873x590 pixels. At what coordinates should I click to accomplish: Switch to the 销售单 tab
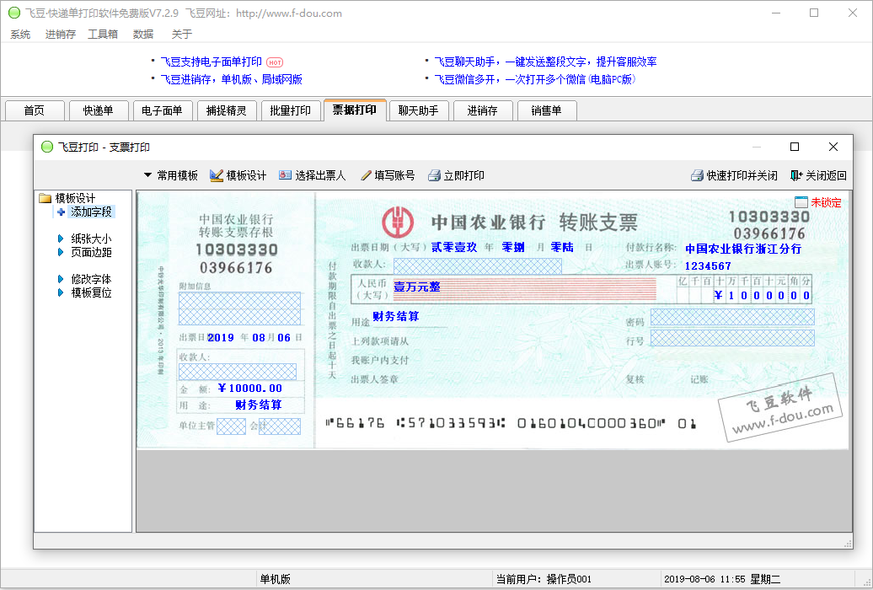547,111
